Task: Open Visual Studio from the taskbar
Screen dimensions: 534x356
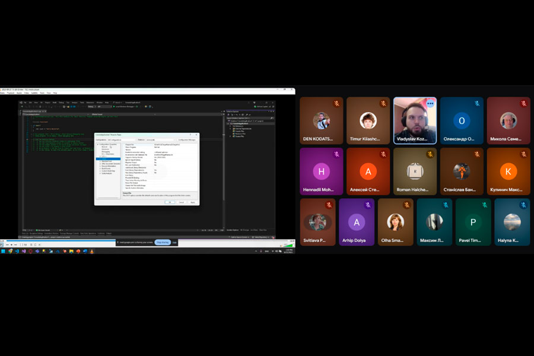Action: pyautogui.click(x=24, y=252)
